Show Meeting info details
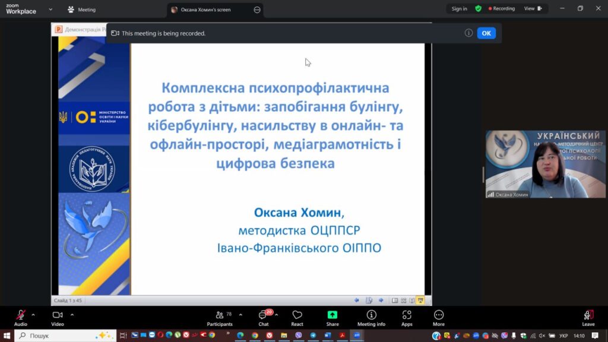The image size is (608, 342). click(371, 317)
